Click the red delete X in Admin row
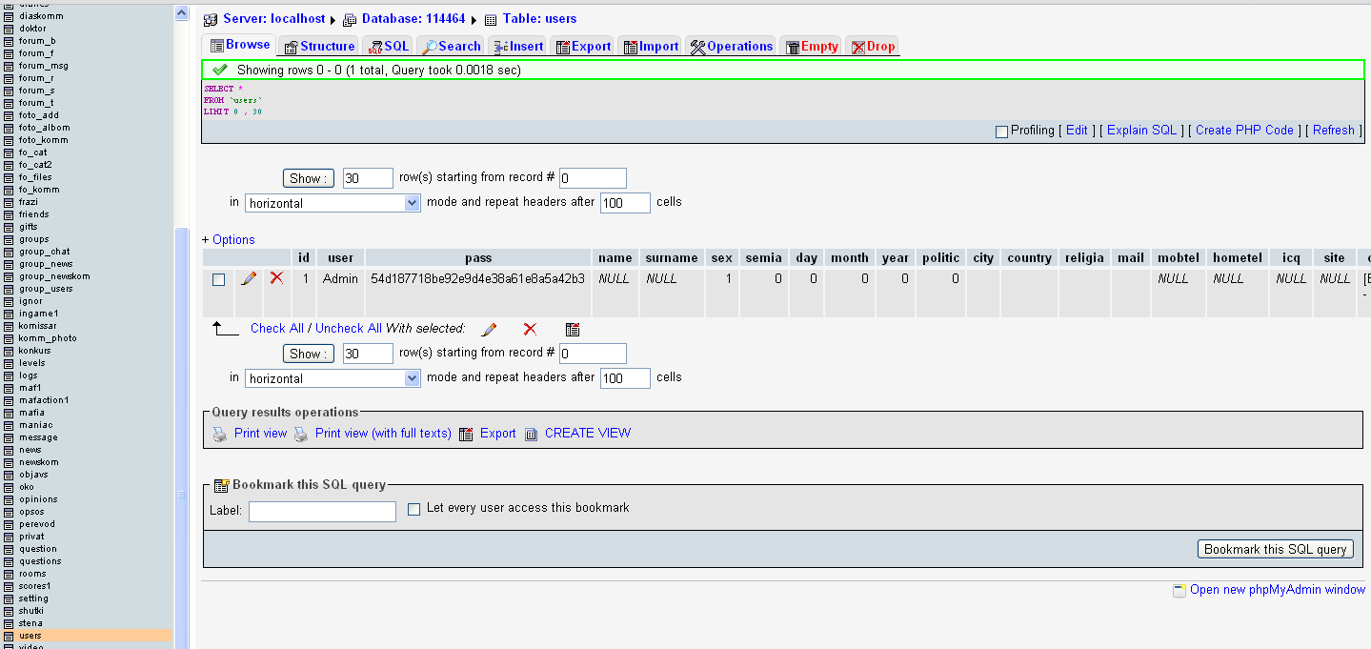 [276, 278]
